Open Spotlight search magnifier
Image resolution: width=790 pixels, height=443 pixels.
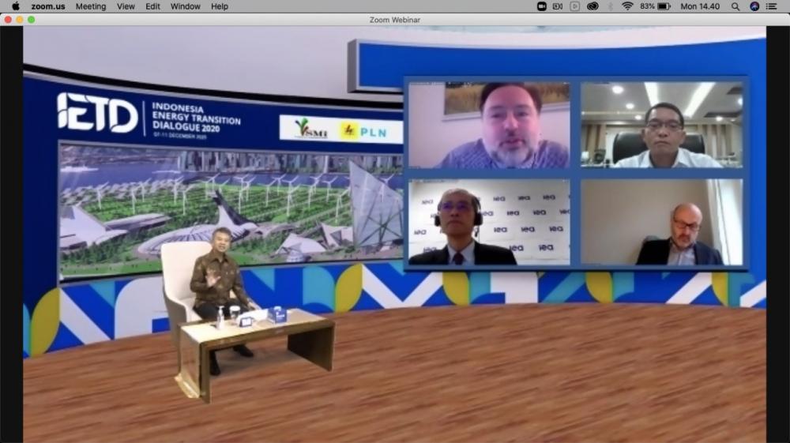(x=735, y=6)
